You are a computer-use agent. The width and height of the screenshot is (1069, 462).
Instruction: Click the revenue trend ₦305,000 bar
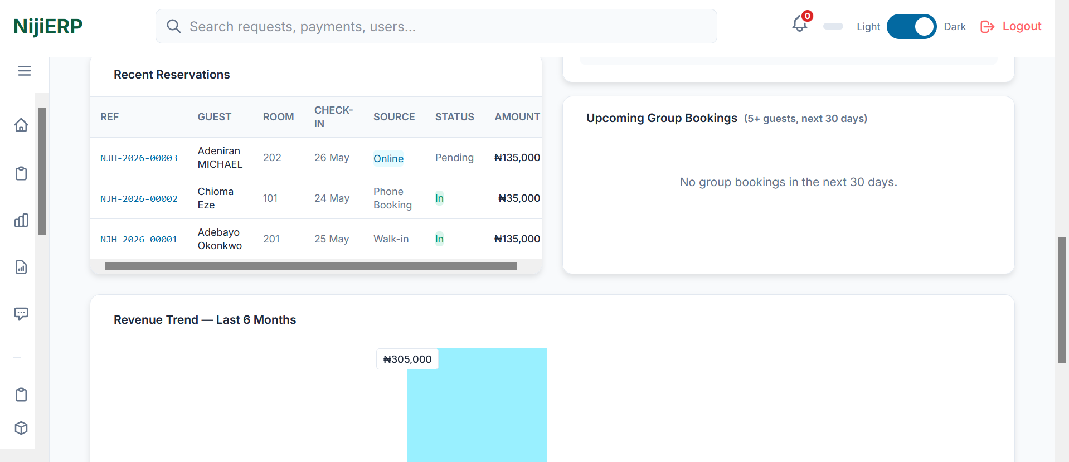click(x=477, y=405)
